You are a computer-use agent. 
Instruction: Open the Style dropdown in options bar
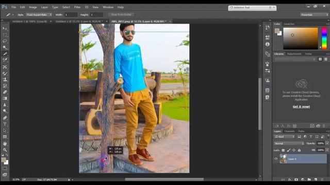pos(39,15)
